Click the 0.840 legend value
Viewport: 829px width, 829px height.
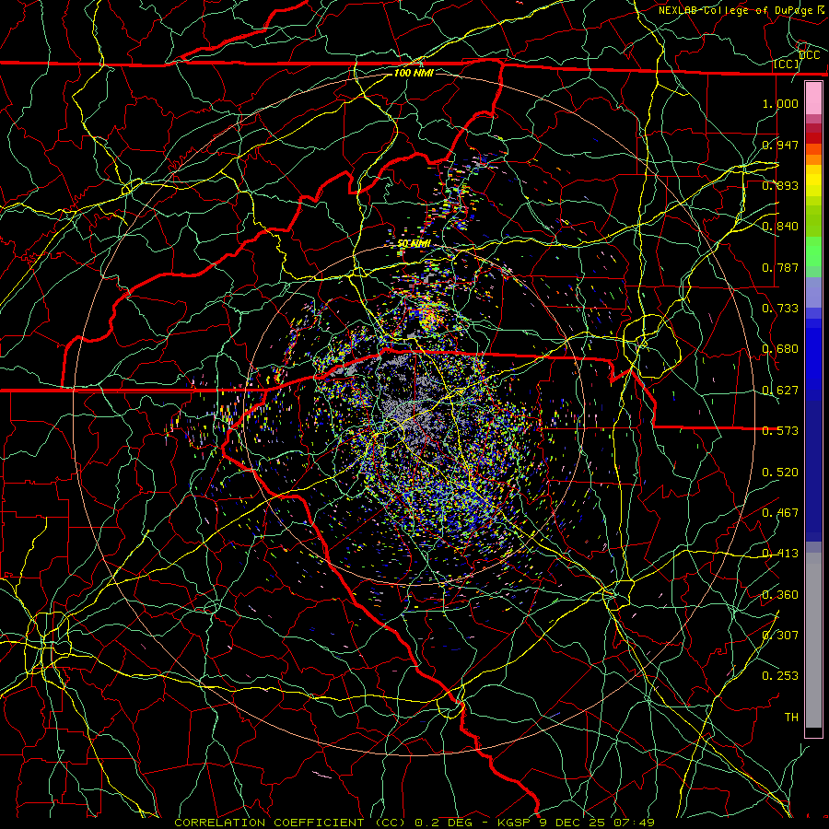point(780,227)
